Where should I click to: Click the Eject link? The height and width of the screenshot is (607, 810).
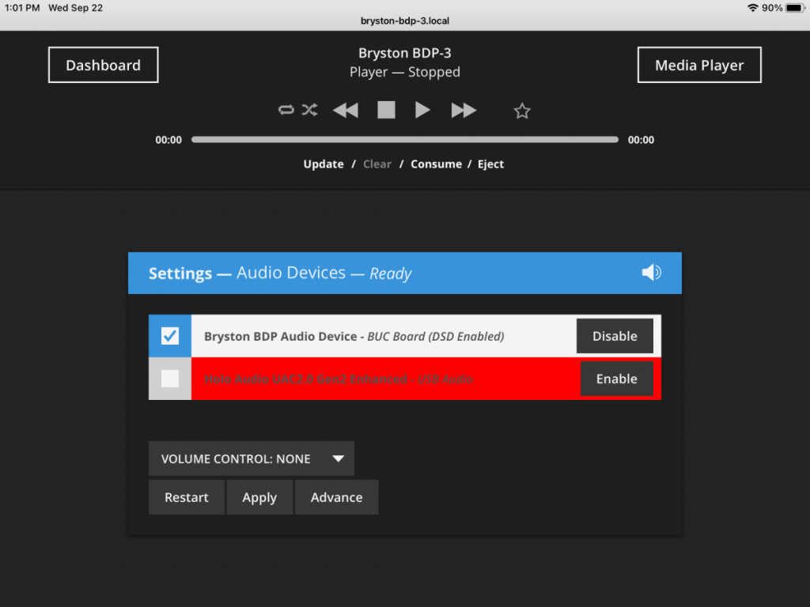pos(490,164)
